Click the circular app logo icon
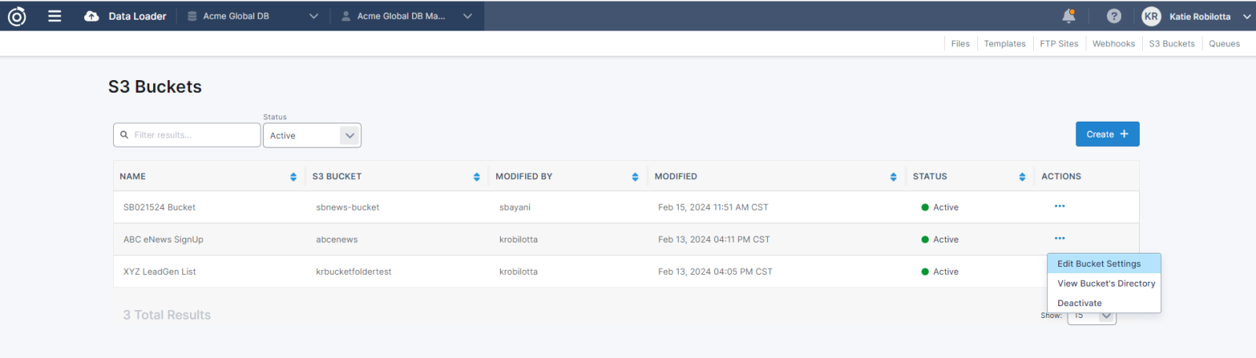Image resolution: width=1256 pixels, height=358 pixels. pyautogui.click(x=16, y=16)
